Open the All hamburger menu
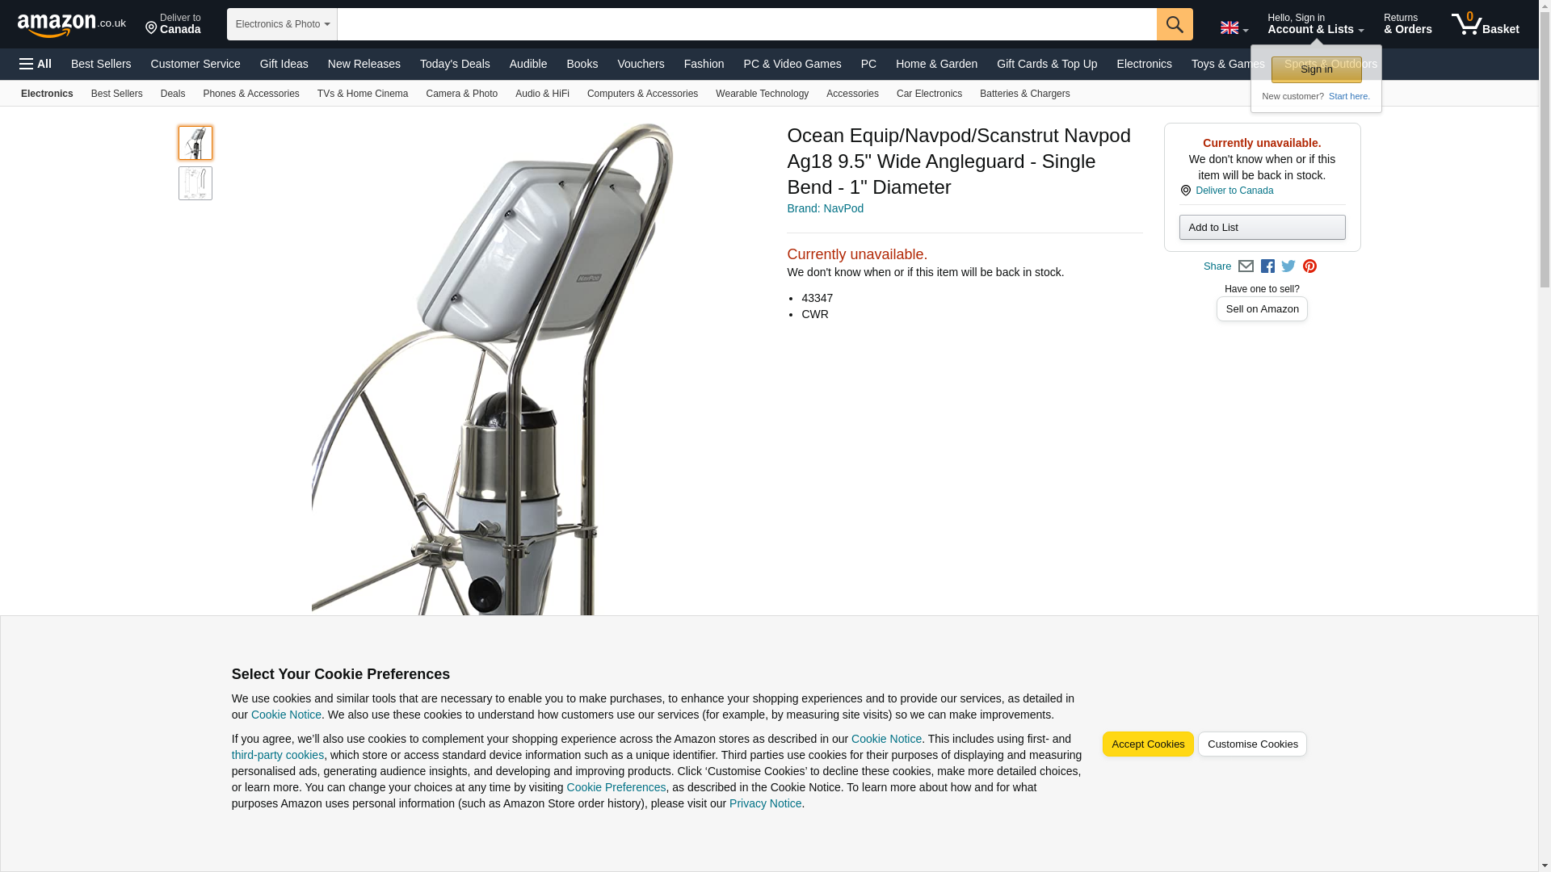Viewport: 1551px width, 872px height. (36, 64)
